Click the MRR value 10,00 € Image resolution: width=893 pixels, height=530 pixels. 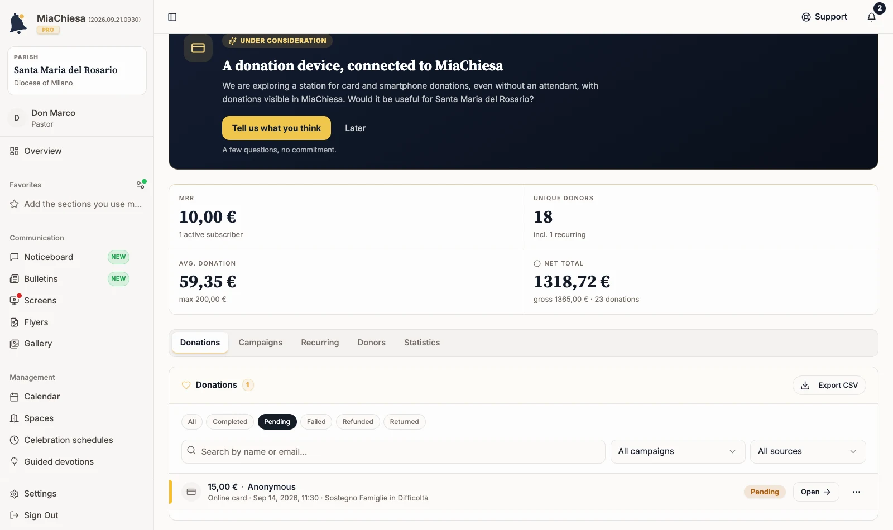click(x=208, y=217)
